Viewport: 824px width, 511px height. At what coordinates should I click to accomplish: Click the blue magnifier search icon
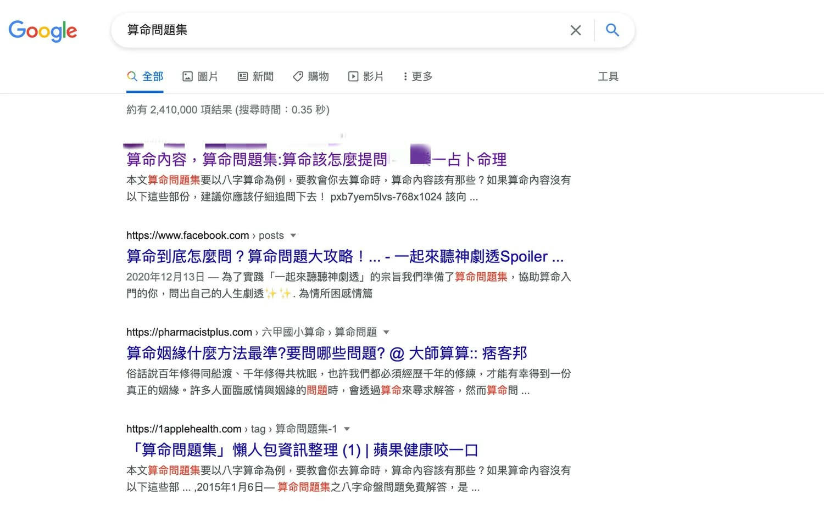[613, 30]
